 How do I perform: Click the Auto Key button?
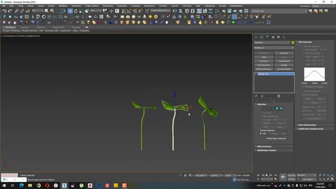(292, 175)
